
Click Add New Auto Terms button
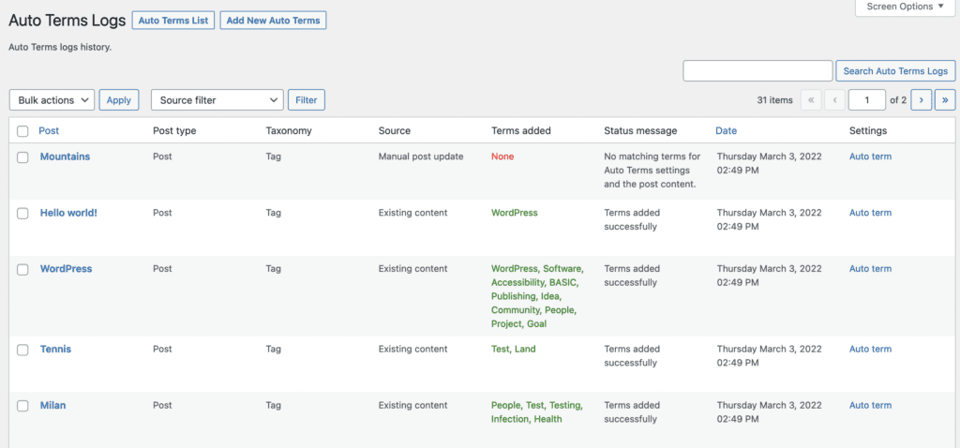[273, 21]
